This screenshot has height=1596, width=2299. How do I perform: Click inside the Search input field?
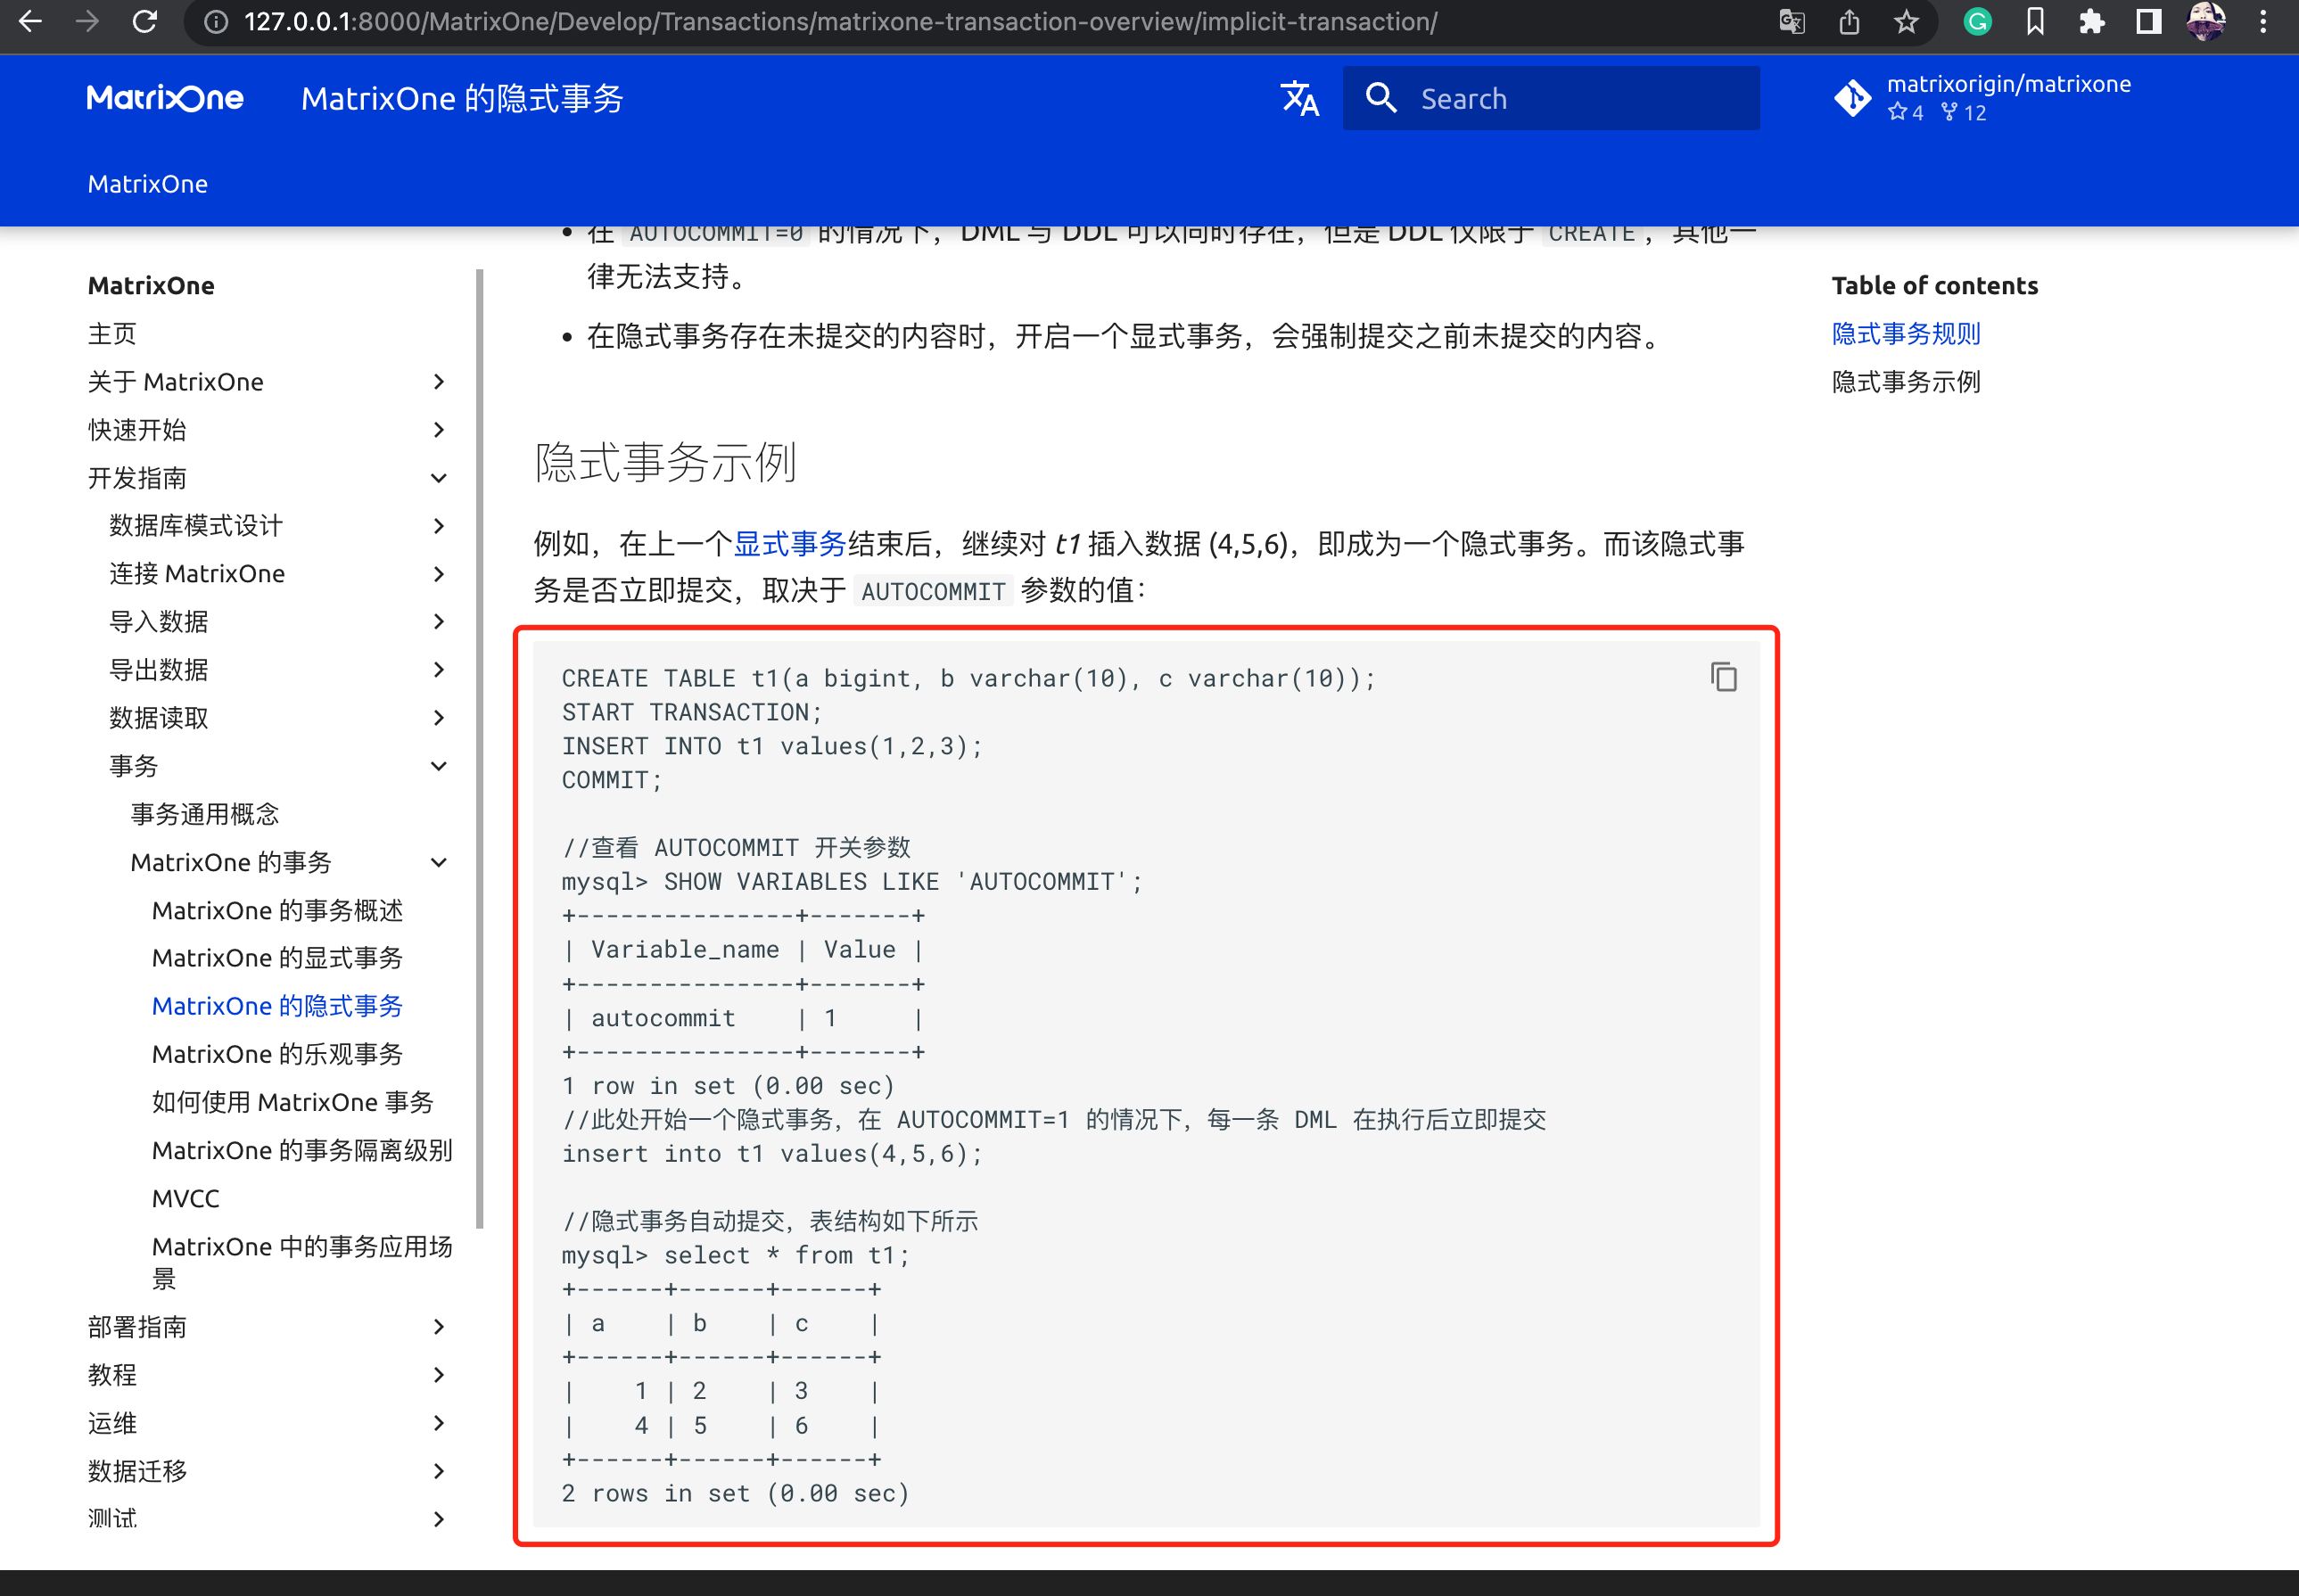1560,98
